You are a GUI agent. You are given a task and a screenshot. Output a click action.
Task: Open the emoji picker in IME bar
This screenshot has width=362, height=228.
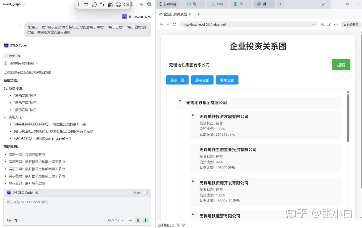pos(118,4)
